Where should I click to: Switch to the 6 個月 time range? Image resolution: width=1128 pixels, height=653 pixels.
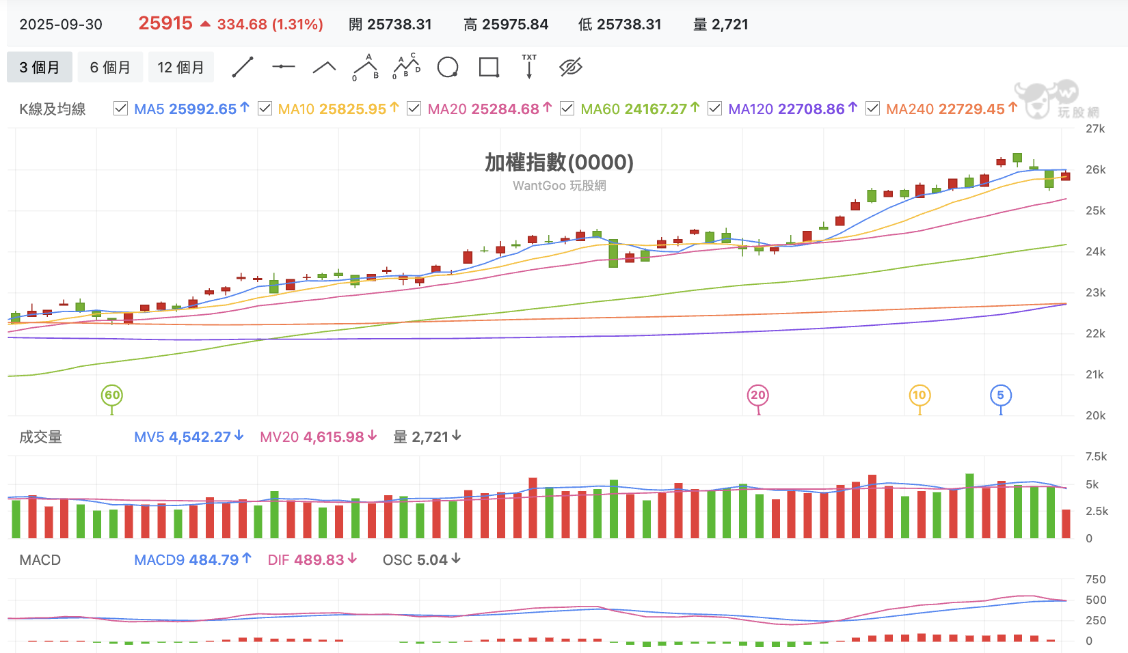(x=110, y=67)
